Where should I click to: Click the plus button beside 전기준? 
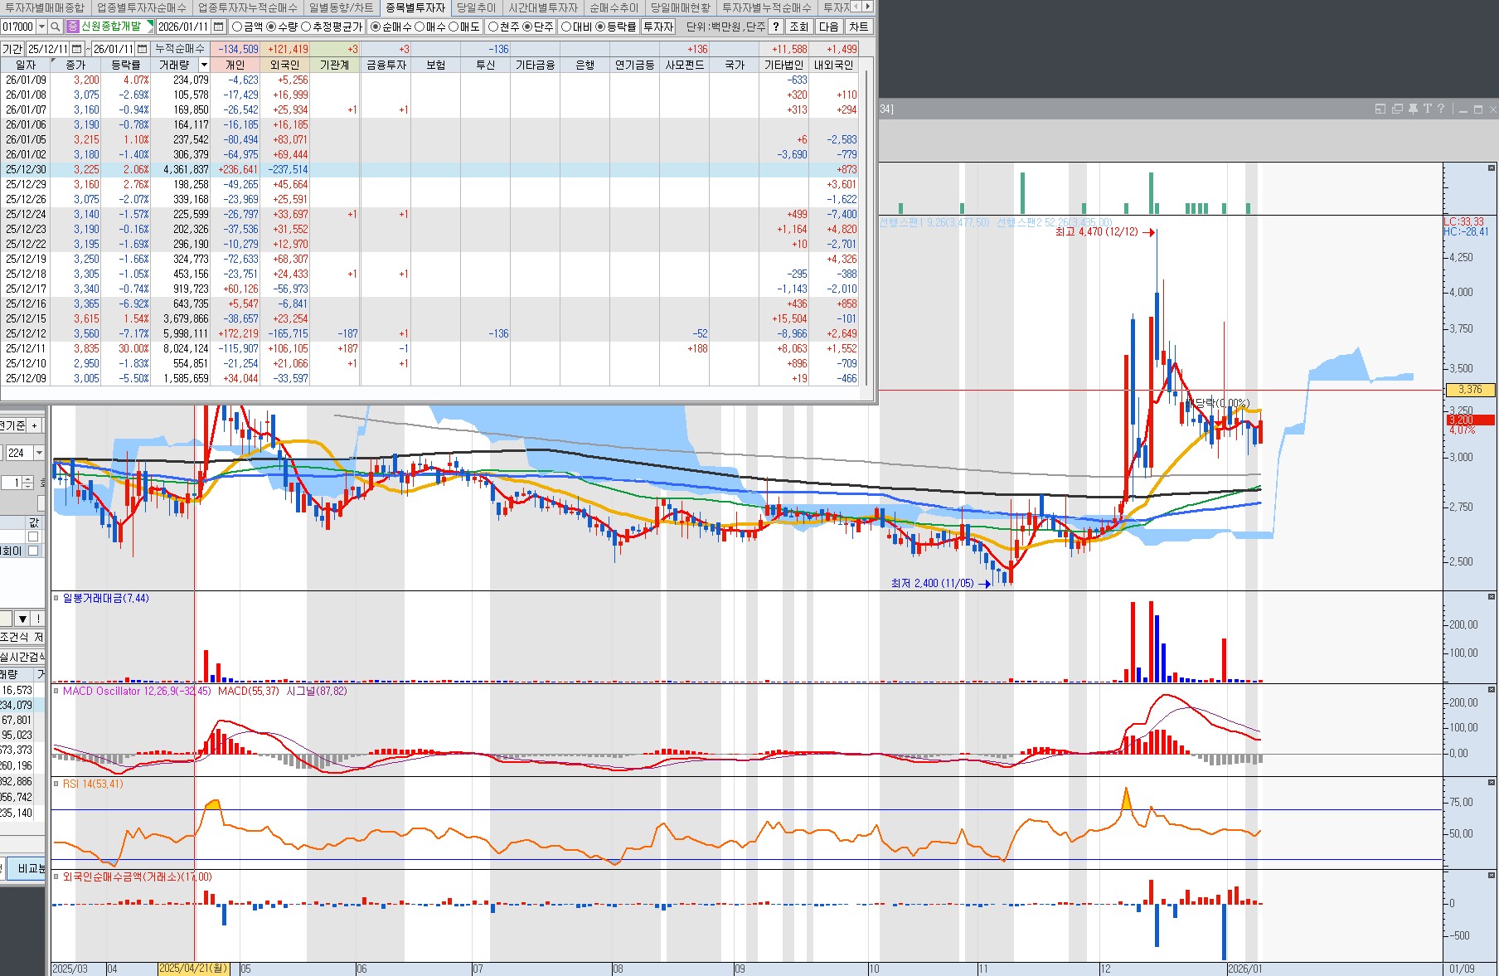(x=35, y=425)
